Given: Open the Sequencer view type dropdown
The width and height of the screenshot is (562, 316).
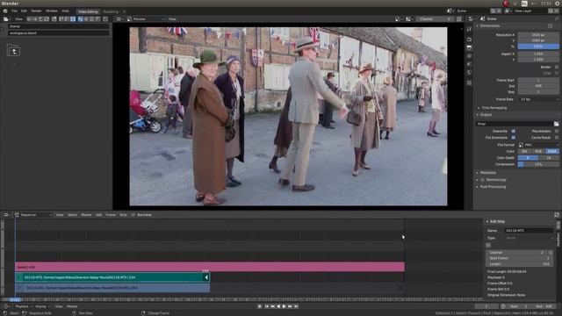Looking at the screenshot, I should point(33,215).
